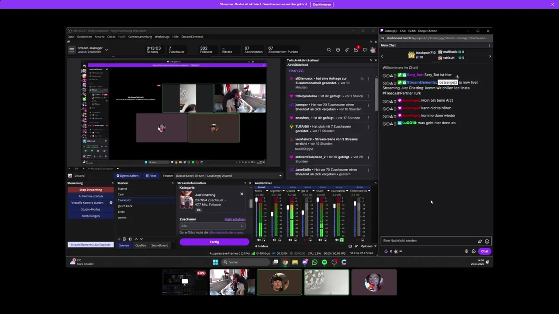Open the Szenensammlung menu
Viewport: 559px width, 314px height.
pos(140,37)
